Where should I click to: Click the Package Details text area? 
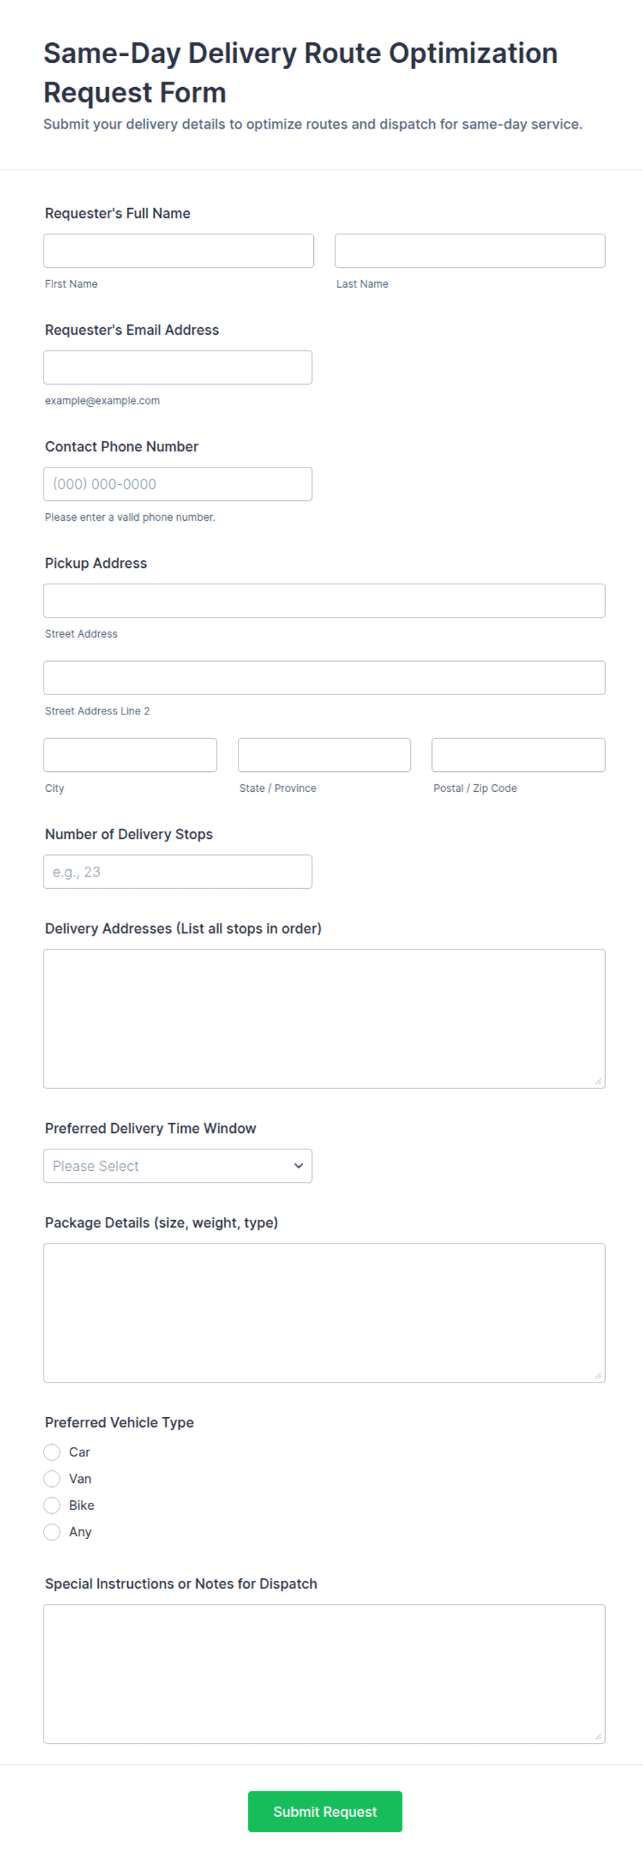click(x=324, y=1313)
